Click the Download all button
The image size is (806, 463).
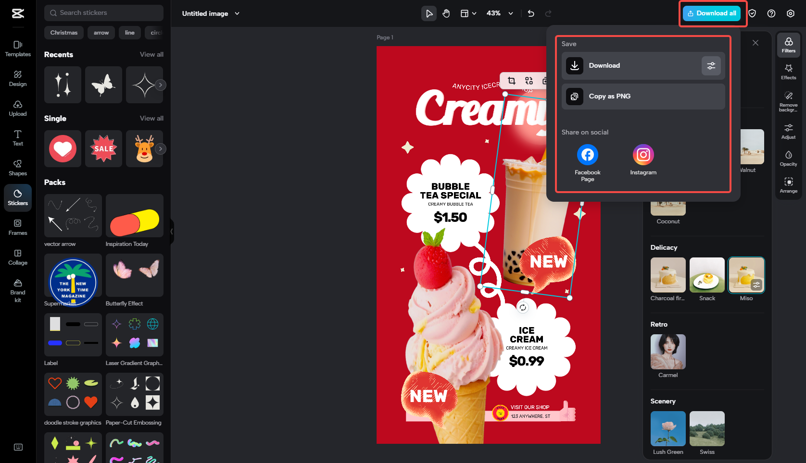[712, 13]
